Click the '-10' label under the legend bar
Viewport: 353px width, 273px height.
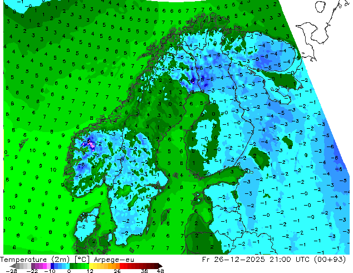(x=50, y=271)
